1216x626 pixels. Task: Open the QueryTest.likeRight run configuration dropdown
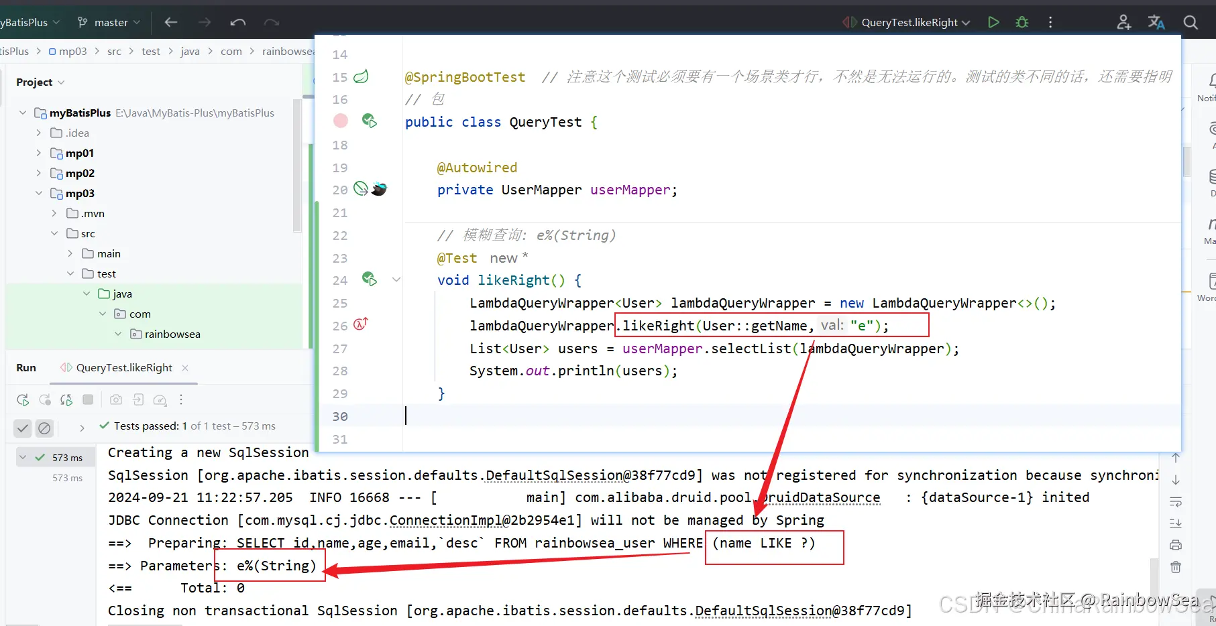click(907, 22)
